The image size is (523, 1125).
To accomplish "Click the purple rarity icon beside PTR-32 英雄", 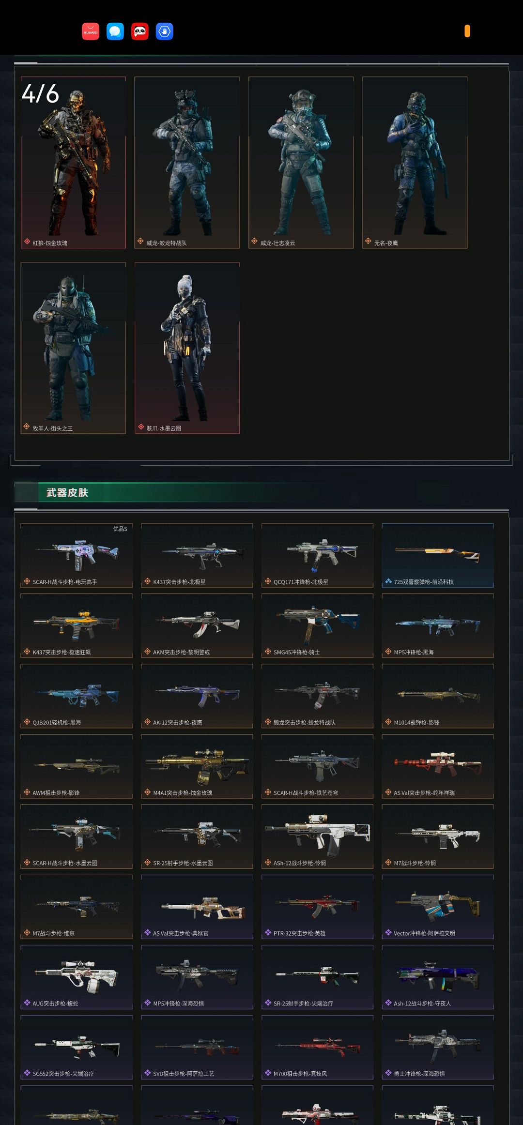I will pyautogui.click(x=268, y=932).
